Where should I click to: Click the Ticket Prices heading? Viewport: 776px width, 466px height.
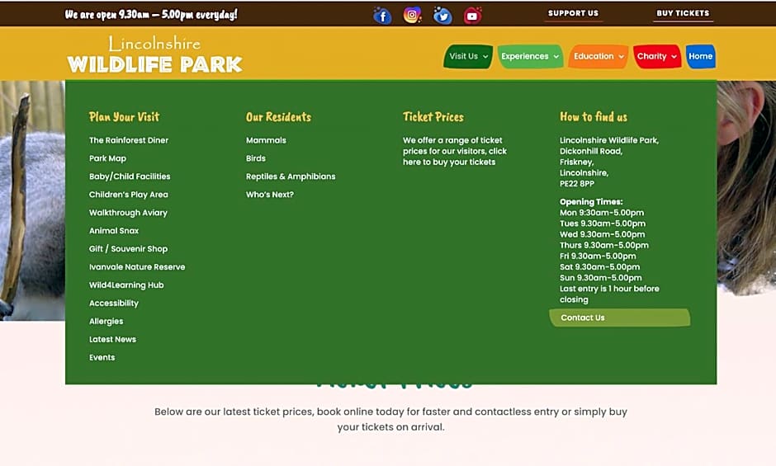pyautogui.click(x=433, y=117)
